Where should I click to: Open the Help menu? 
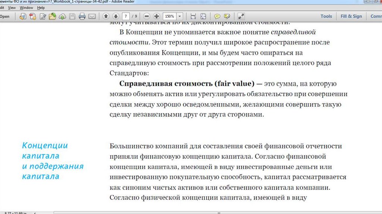click(41, 7)
